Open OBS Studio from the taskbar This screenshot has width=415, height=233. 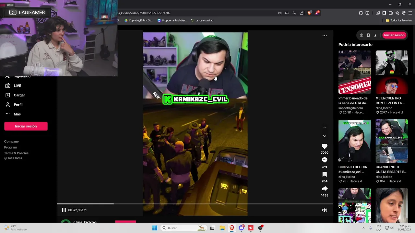click(x=260, y=228)
